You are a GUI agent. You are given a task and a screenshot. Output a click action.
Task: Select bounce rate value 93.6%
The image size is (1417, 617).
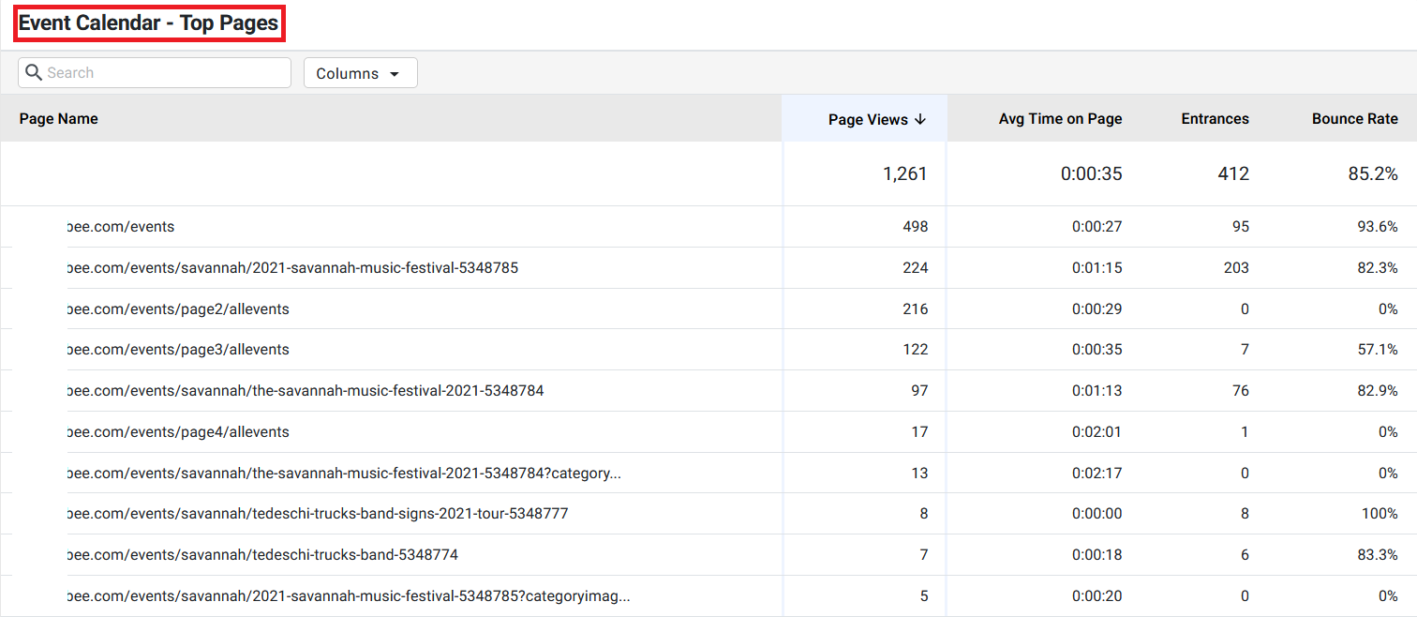coord(1378,227)
